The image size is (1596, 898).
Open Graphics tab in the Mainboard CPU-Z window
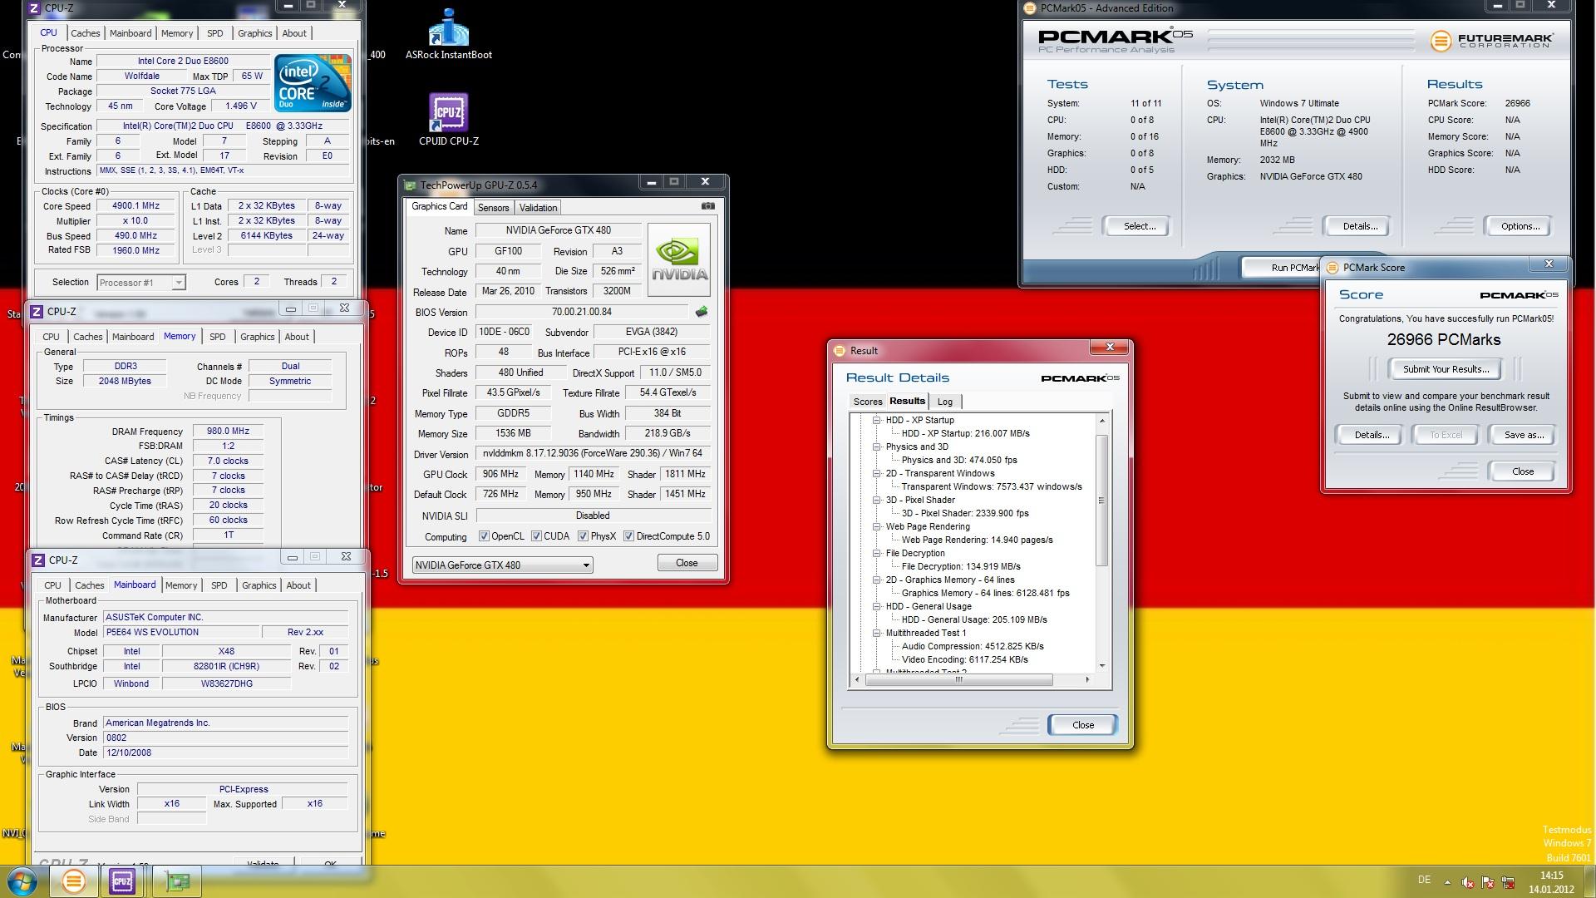(x=259, y=585)
